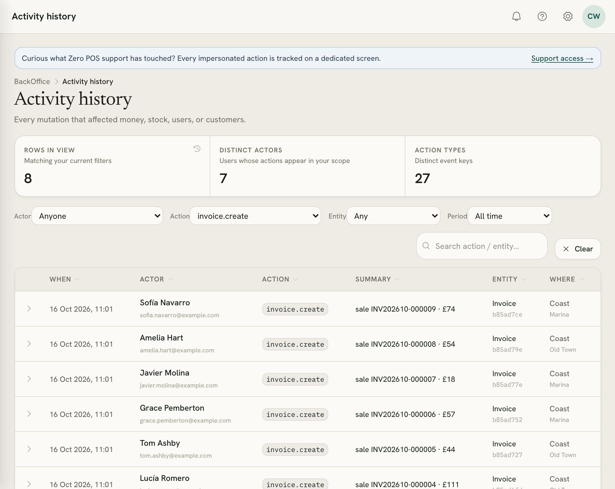
Task: Click summary 'sale INV202610-000008 · £54'
Action: click(x=405, y=344)
